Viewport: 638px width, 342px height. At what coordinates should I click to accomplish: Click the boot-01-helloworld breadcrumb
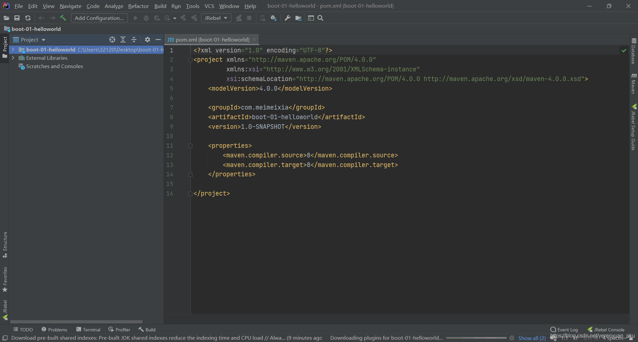coord(32,29)
